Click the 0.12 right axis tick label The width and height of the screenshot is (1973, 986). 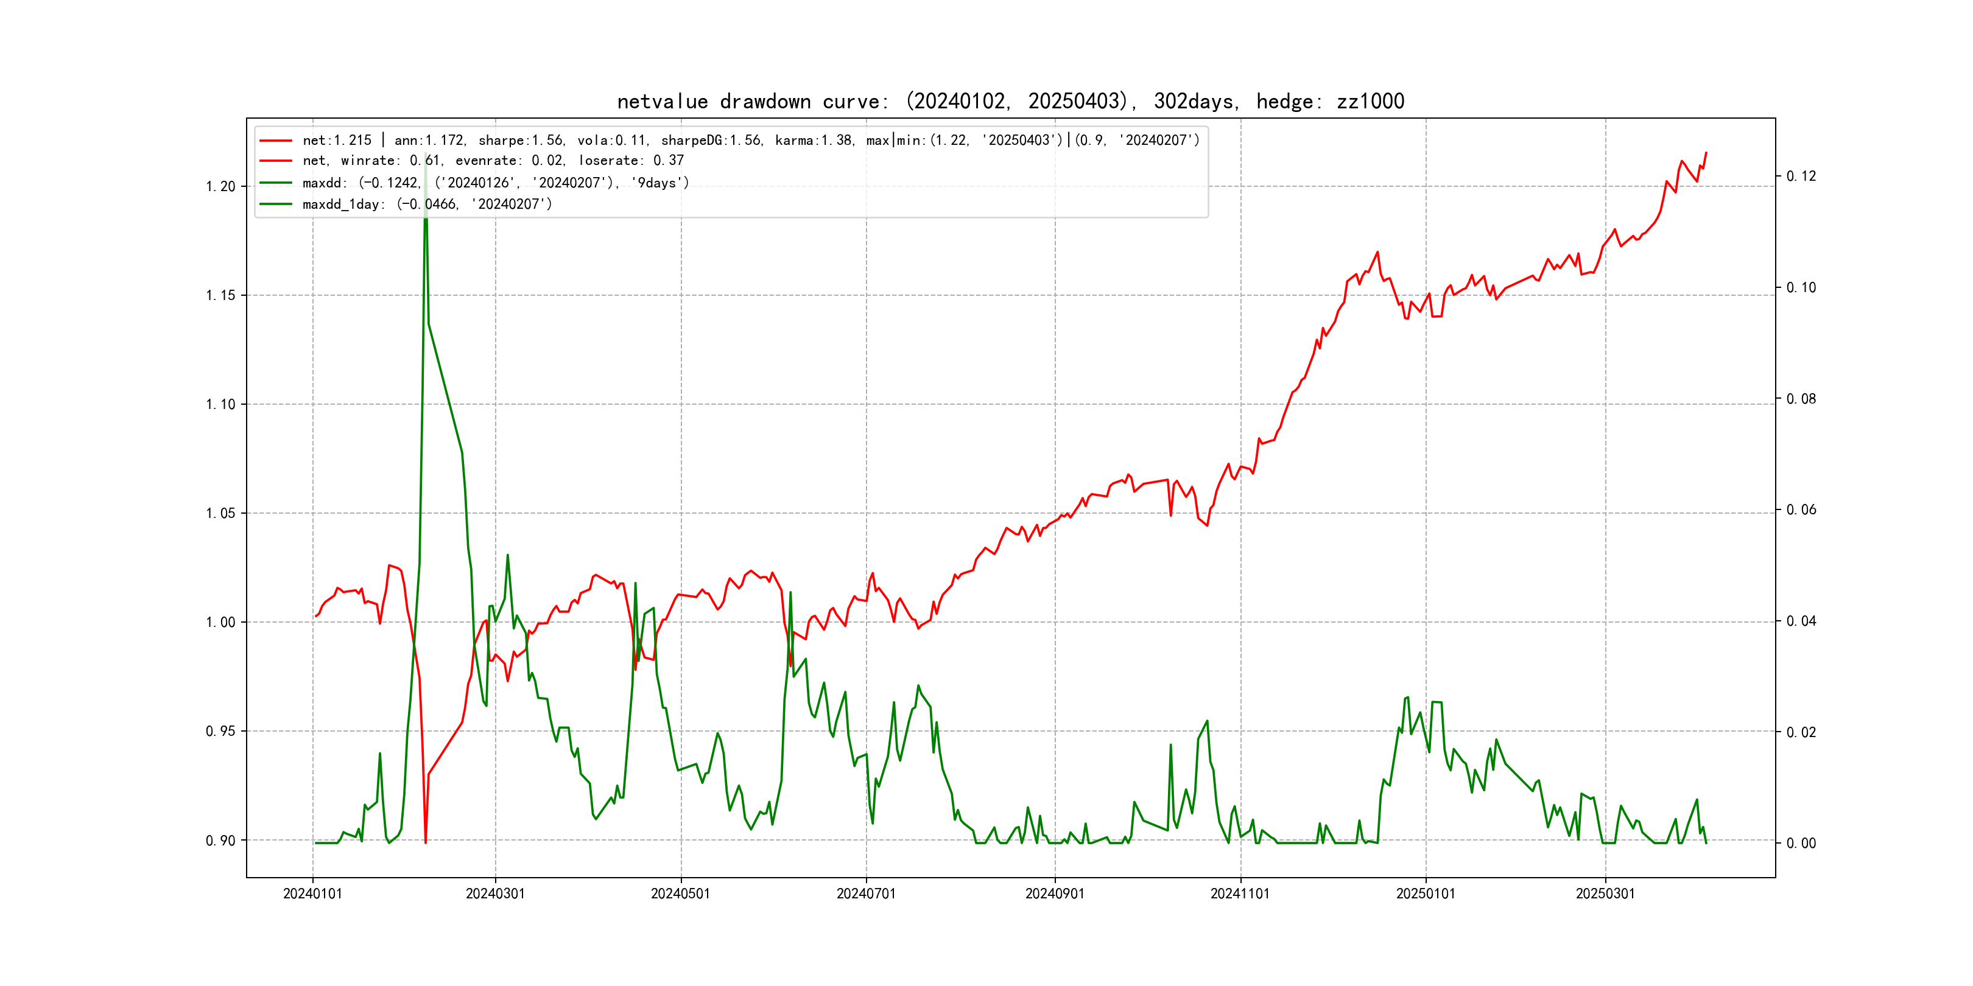1801,177
